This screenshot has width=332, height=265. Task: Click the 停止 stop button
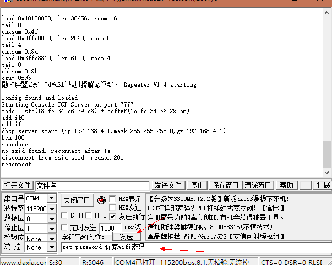(197, 185)
